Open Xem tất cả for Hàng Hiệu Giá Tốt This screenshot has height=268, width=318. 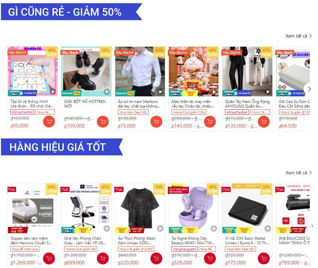click(299, 173)
